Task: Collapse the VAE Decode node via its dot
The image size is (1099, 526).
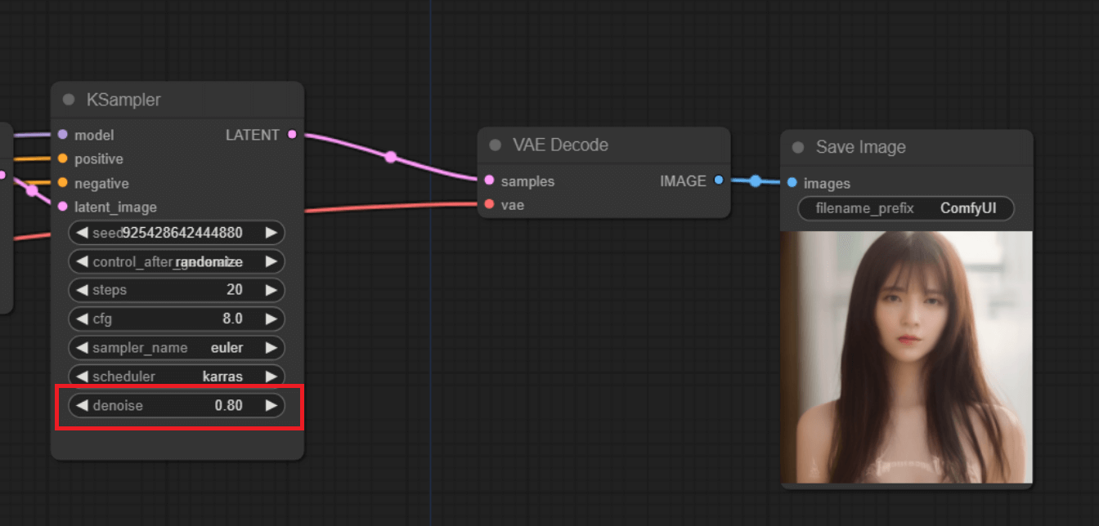Action: 495,145
